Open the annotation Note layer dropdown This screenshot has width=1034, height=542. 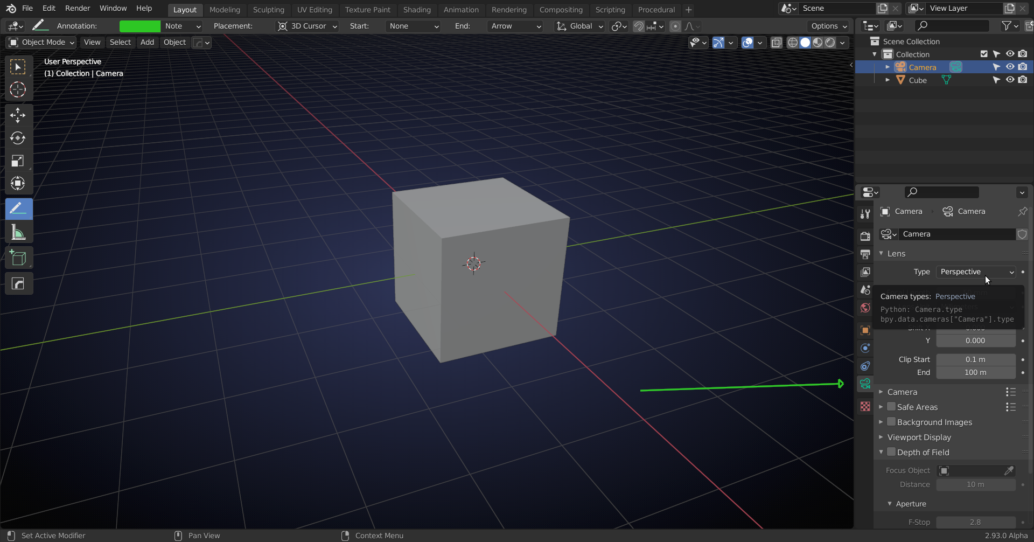(182, 26)
